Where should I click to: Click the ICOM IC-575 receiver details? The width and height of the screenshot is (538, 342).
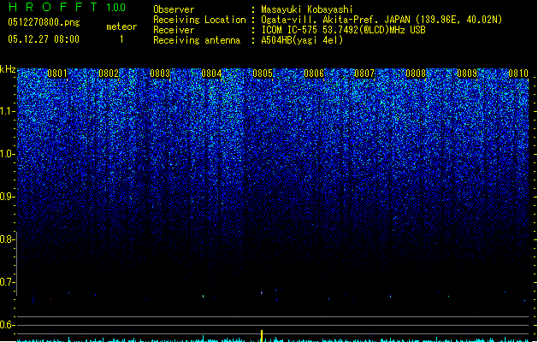click(343, 30)
